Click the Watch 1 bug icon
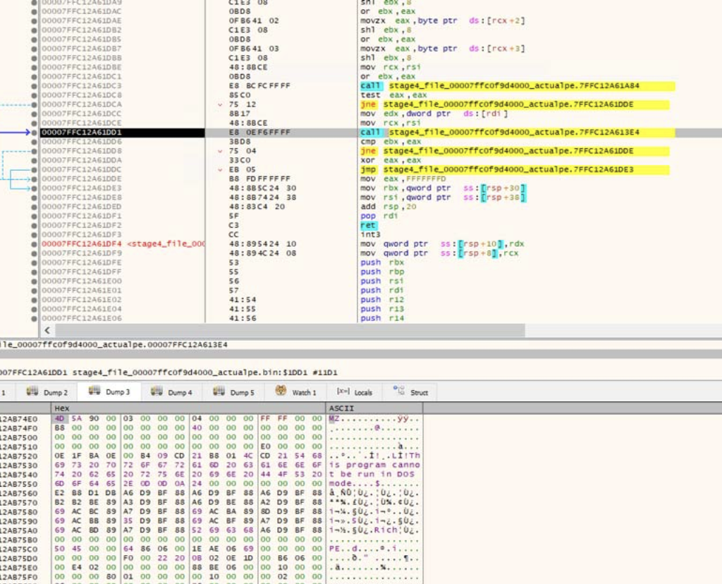The width and height of the screenshot is (722, 584). (x=281, y=391)
